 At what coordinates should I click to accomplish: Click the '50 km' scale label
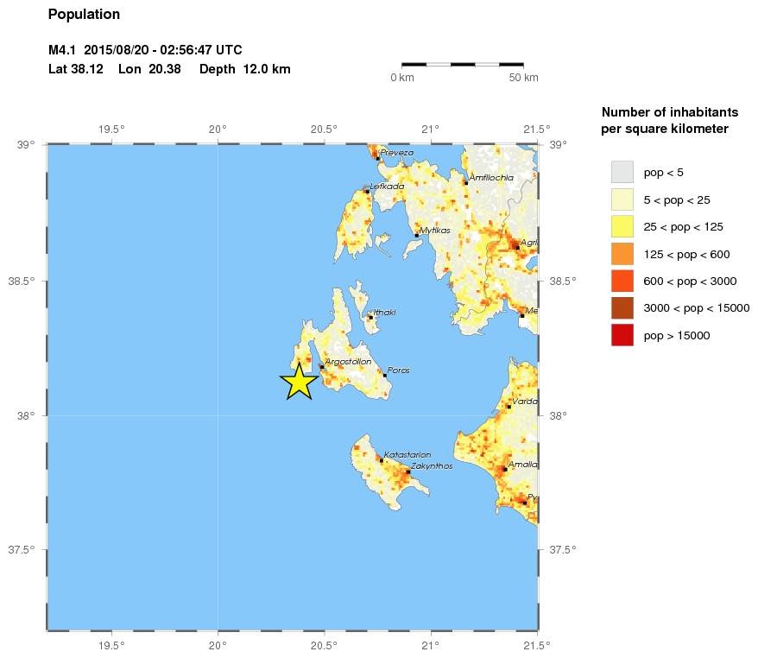pos(523,78)
